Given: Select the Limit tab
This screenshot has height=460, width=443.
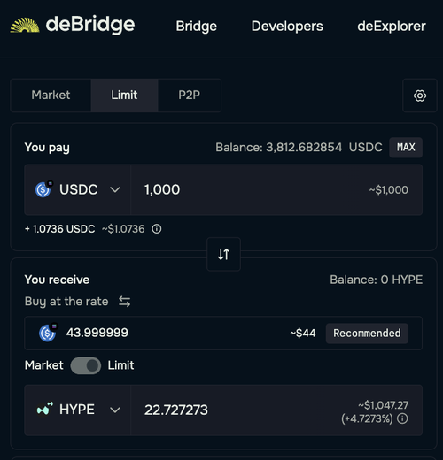Looking at the screenshot, I should [124, 96].
